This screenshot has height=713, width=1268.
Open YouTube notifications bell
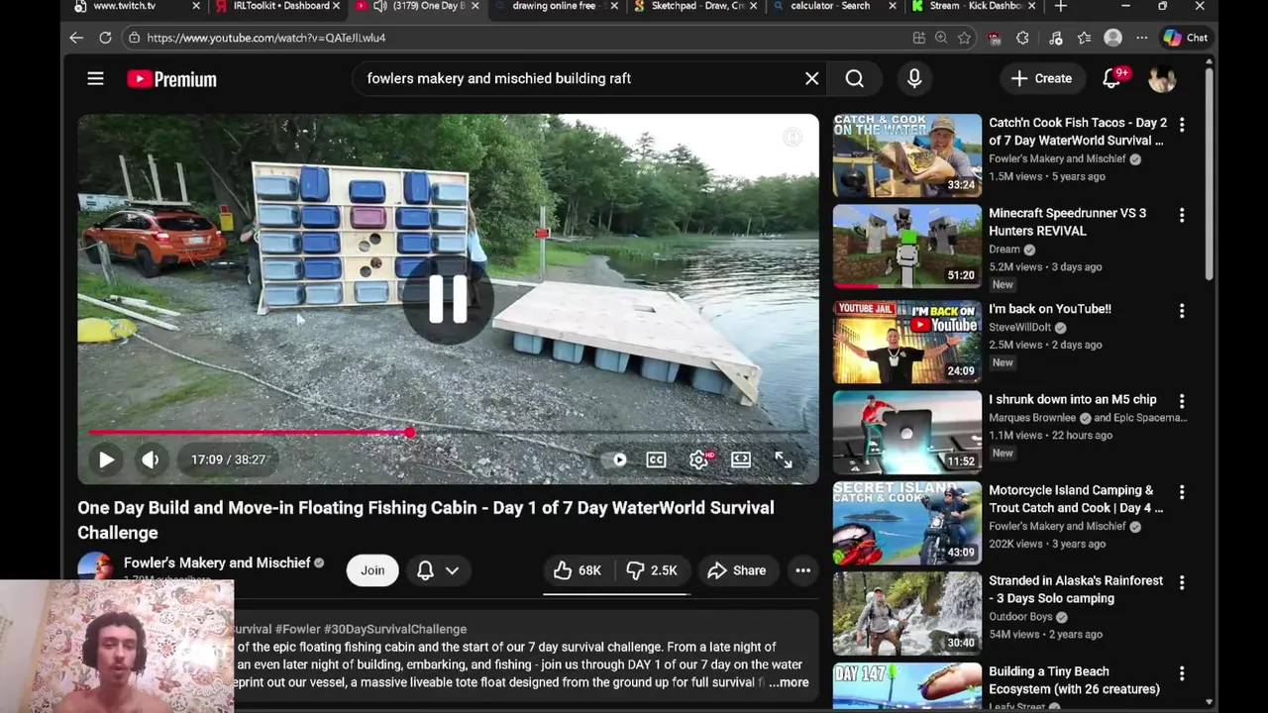(x=1112, y=78)
